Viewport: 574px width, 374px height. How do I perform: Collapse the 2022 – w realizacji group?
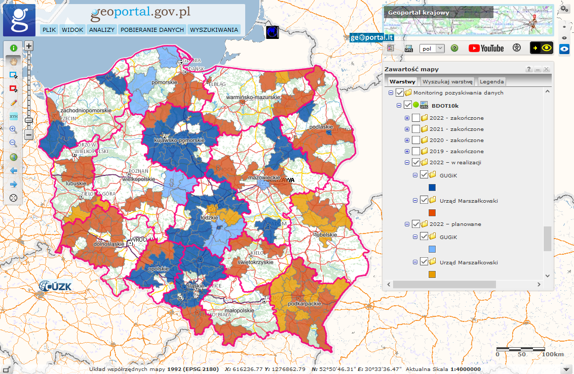coord(407,162)
